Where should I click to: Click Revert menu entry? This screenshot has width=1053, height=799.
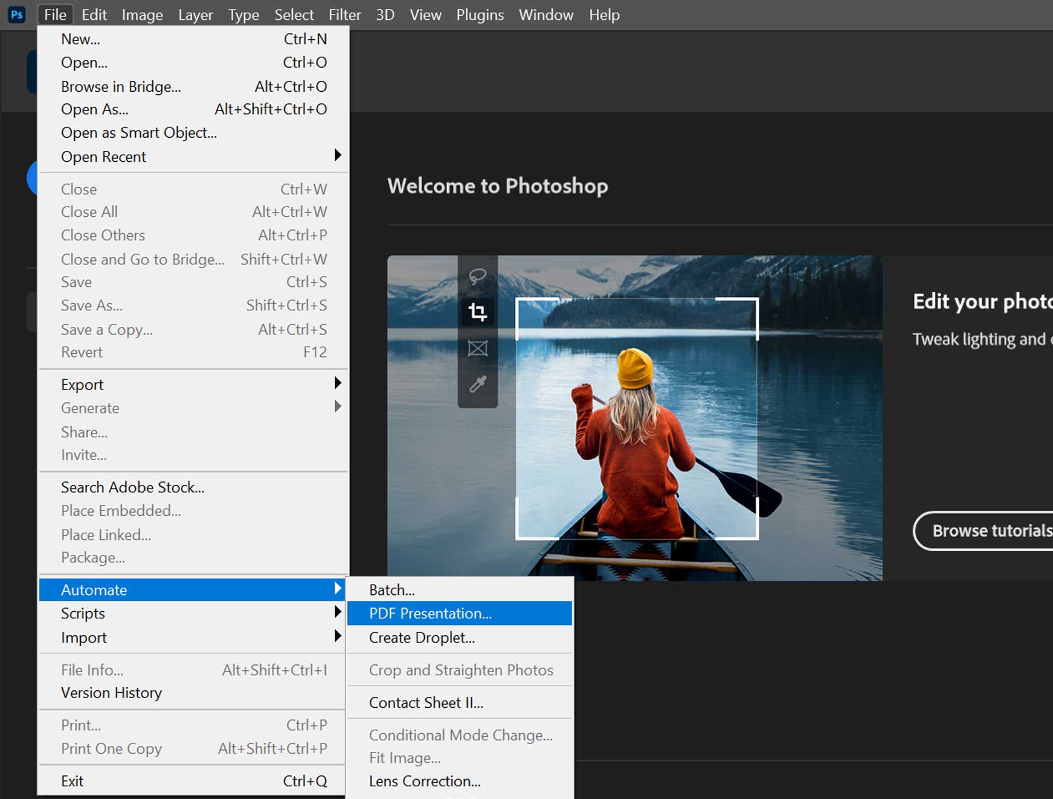coord(193,352)
